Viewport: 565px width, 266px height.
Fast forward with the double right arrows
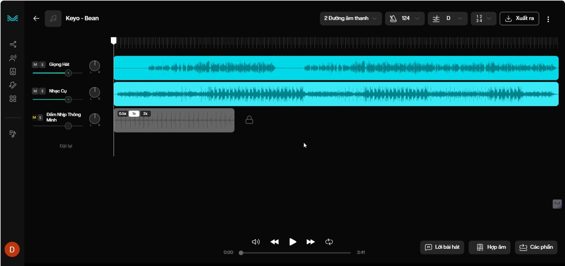(x=311, y=242)
